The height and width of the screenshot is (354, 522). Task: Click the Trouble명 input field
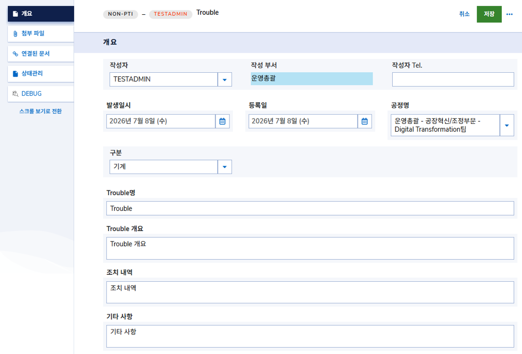point(310,208)
